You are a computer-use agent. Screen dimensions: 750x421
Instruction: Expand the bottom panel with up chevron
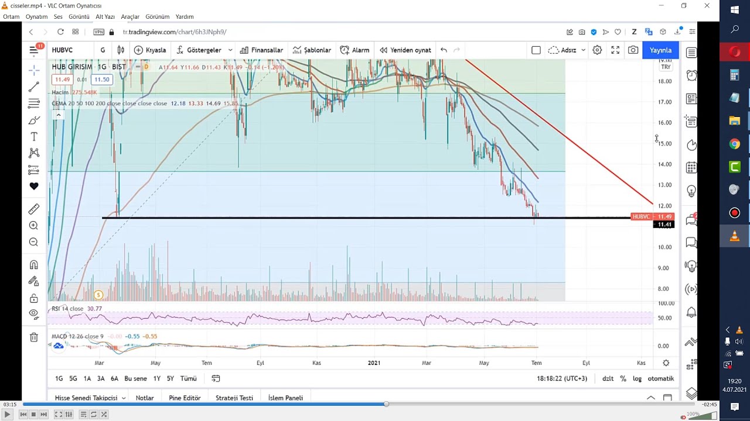click(651, 398)
